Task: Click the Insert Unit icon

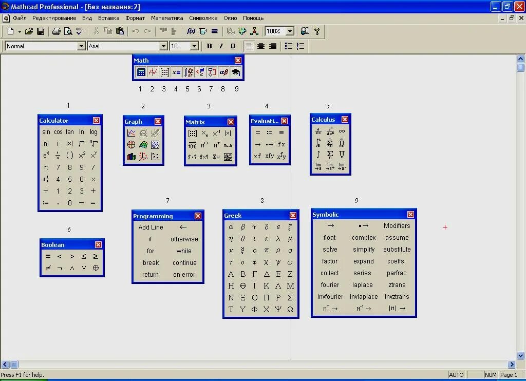Action: (203, 31)
